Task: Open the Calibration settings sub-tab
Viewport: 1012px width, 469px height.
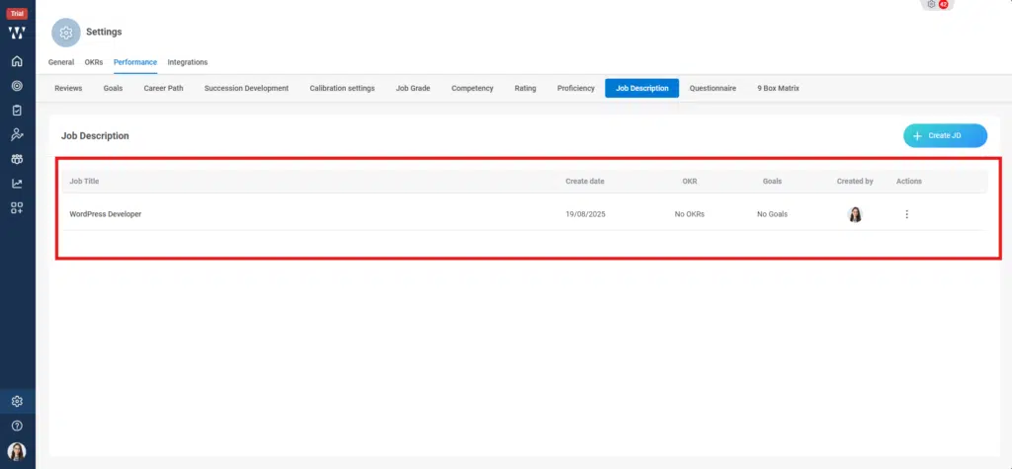Action: [x=342, y=89]
